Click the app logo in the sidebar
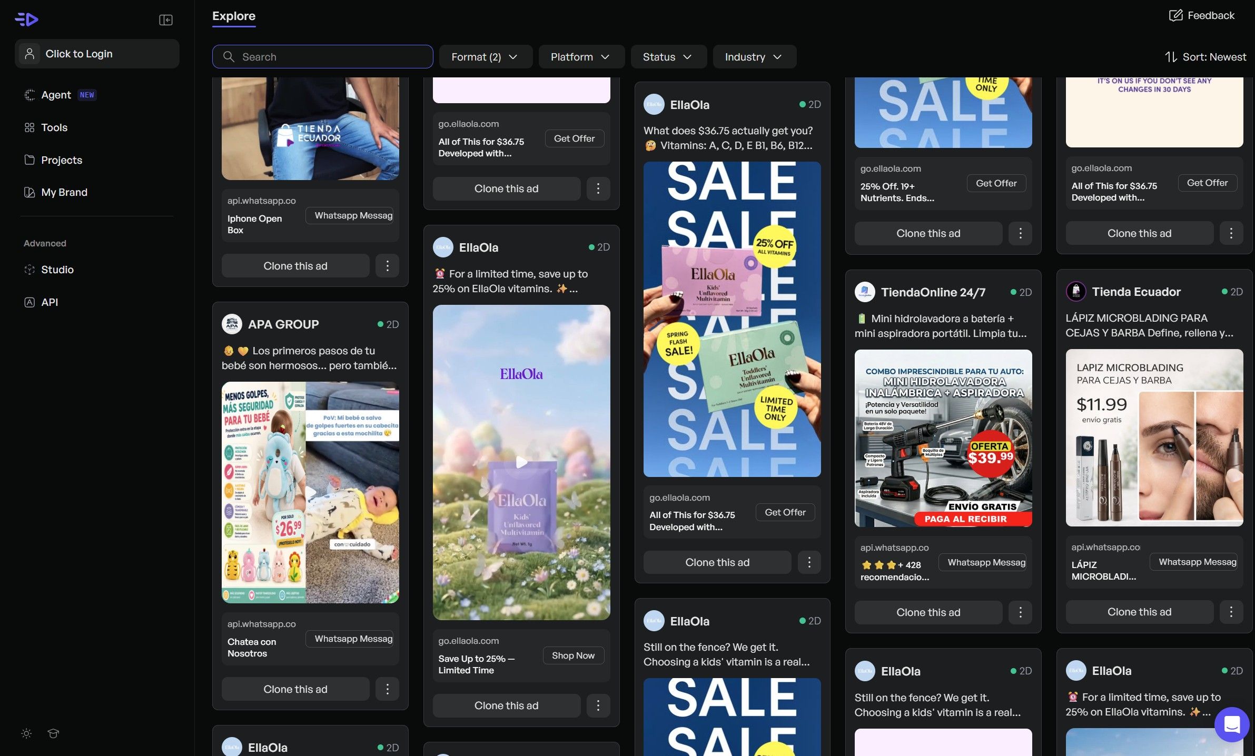This screenshot has height=756, width=1255. 26,19
